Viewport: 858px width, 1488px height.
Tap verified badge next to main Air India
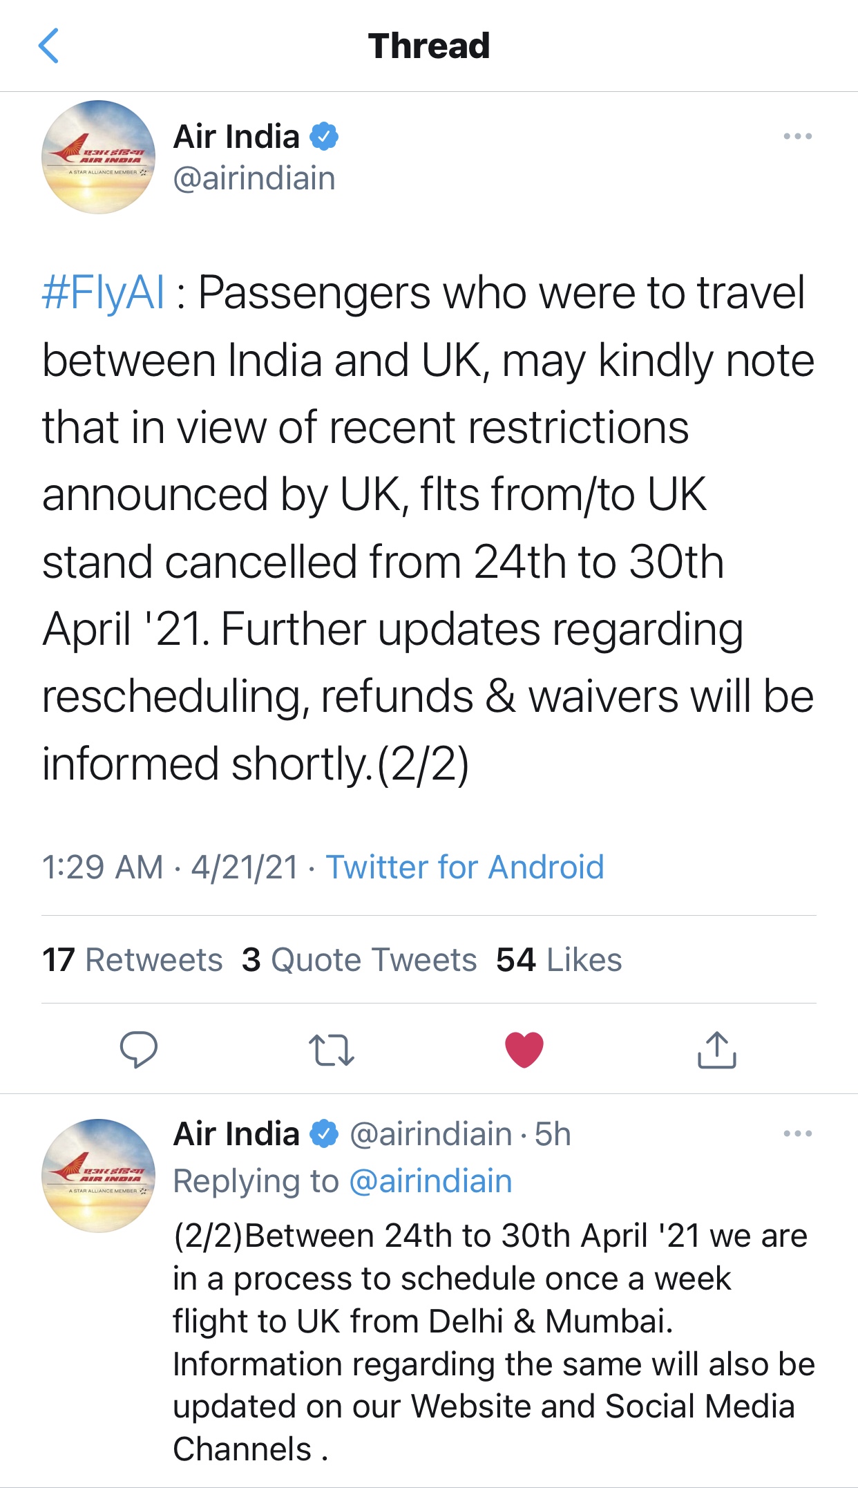323,136
